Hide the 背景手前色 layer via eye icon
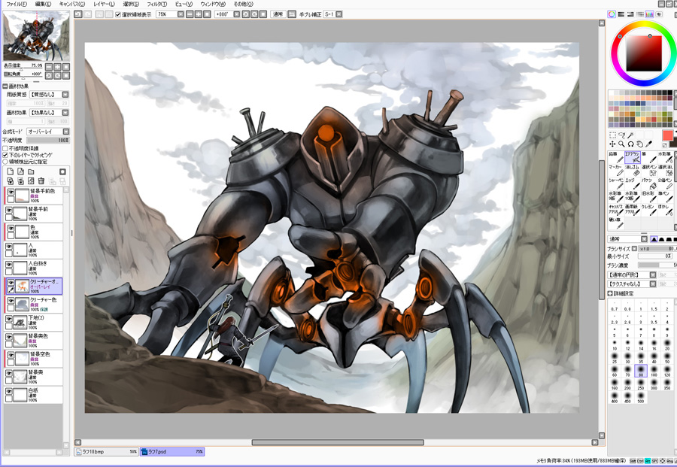This screenshot has height=467, width=677. point(11,193)
